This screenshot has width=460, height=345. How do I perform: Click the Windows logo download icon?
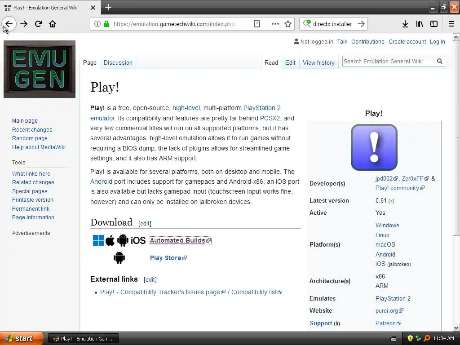[x=98, y=240]
